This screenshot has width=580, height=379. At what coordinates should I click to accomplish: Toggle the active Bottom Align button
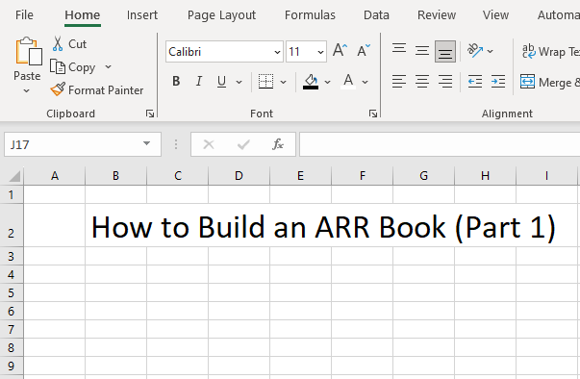445,51
